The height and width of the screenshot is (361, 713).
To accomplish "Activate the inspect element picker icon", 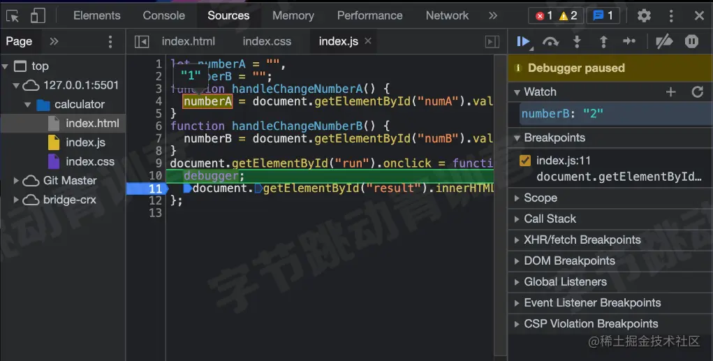I will tap(13, 16).
